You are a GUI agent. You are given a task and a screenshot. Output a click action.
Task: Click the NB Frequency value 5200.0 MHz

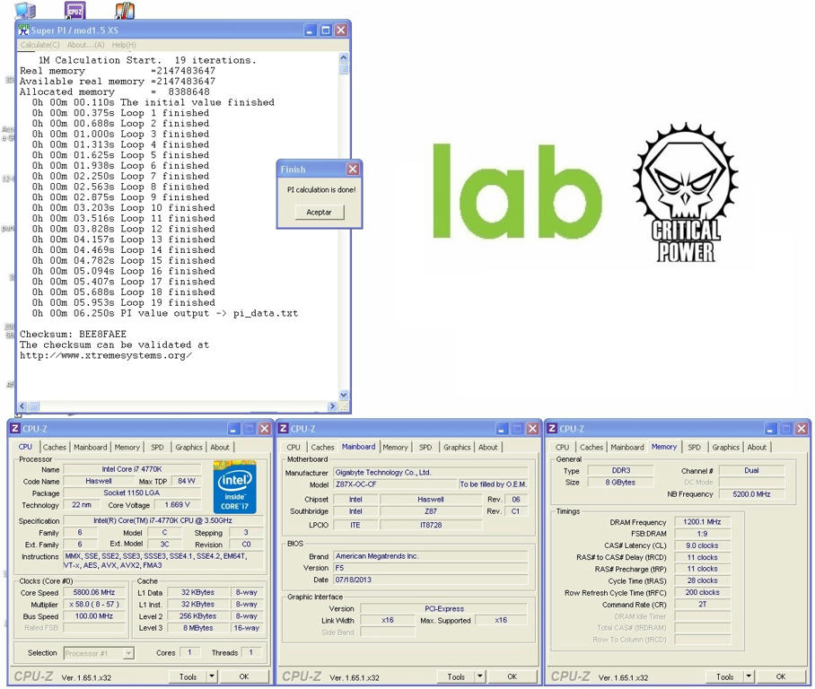coord(751,494)
